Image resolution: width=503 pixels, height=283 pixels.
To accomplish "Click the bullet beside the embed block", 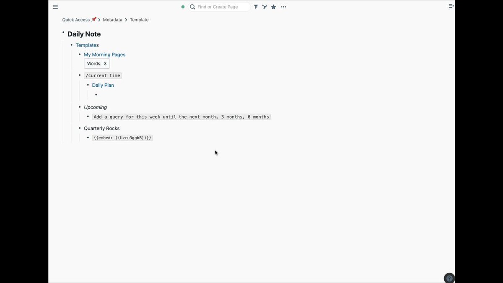I will point(88,138).
